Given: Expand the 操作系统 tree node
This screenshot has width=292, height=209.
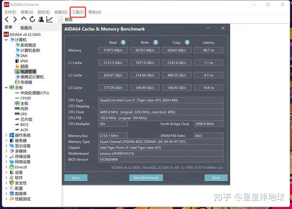Looking at the screenshot, I should [6, 135].
